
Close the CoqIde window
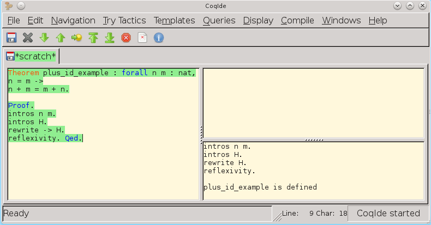click(422, 6)
